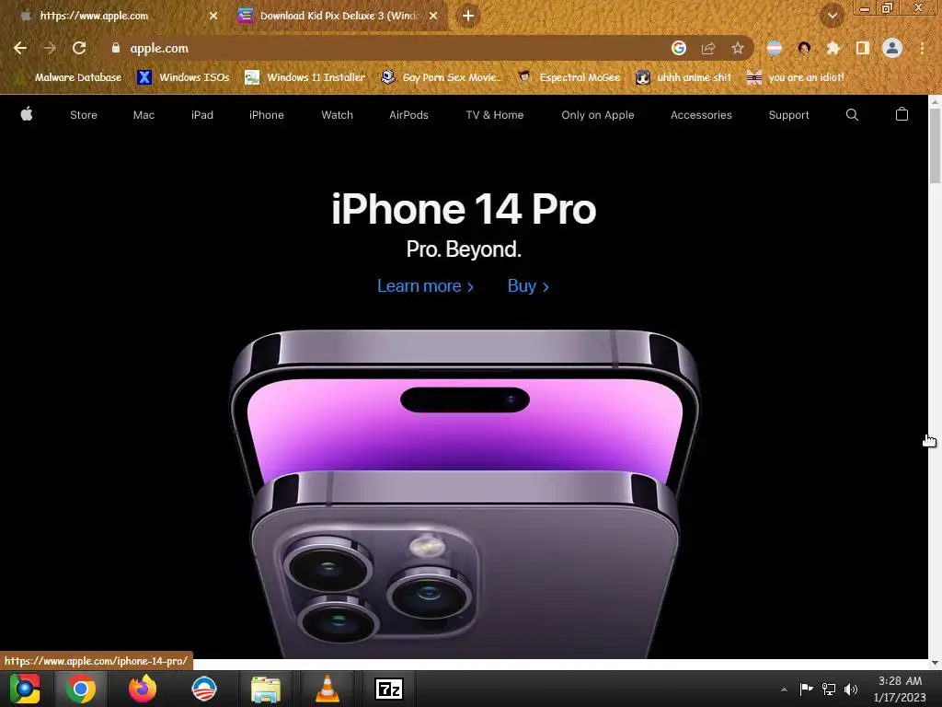This screenshot has width=942, height=707.
Task: Click the striped flag extension icon
Action: (775, 48)
